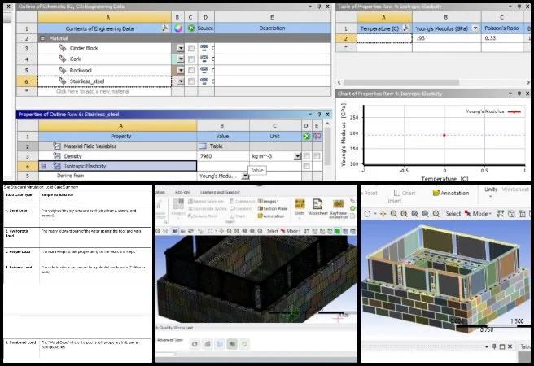This screenshot has width=534, height=366.
Task: Click the green suppression header icon in Outline
Action: coord(191,28)
